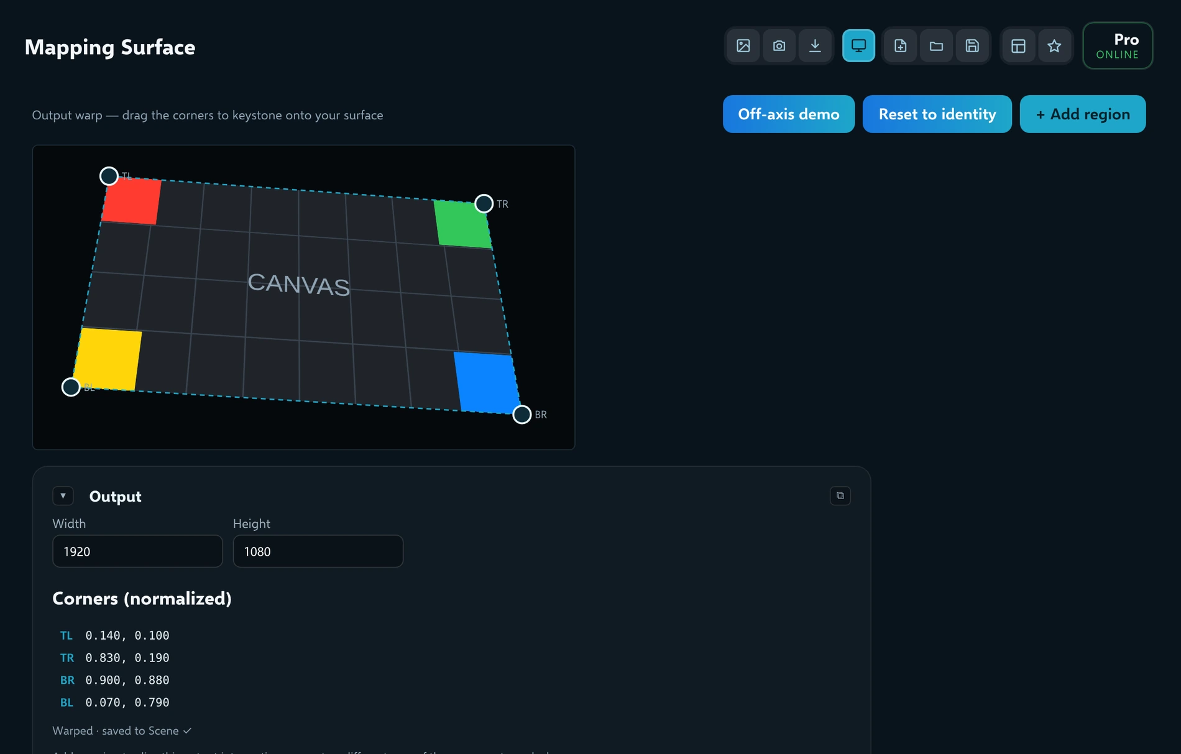Click the Pro ONLINE status badge
Screen dimensions: 1181x754
coord(1118,45)
